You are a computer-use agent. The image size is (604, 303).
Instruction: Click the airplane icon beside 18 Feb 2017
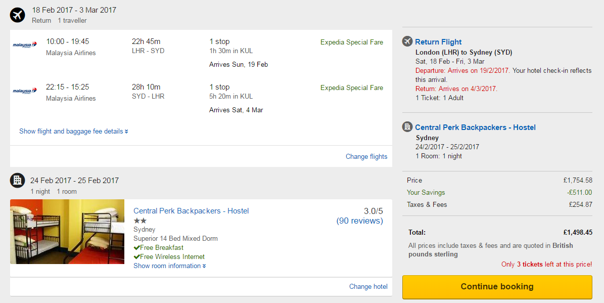click(x=17, y=15)
